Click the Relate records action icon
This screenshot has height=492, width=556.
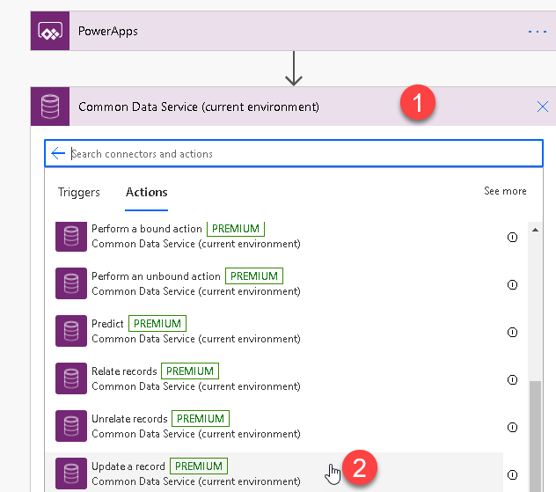[70, 378]
